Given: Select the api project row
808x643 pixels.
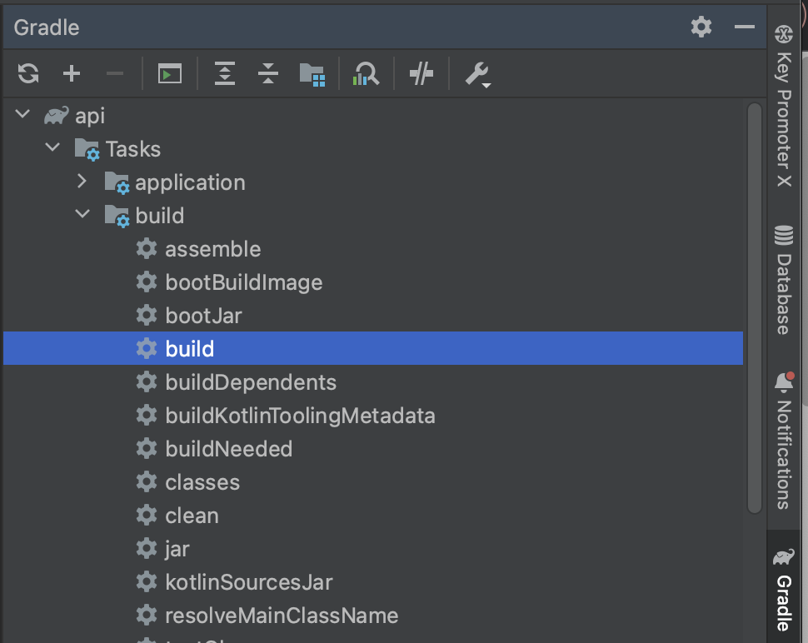Looking at the screenshot, I should (373, 116).
